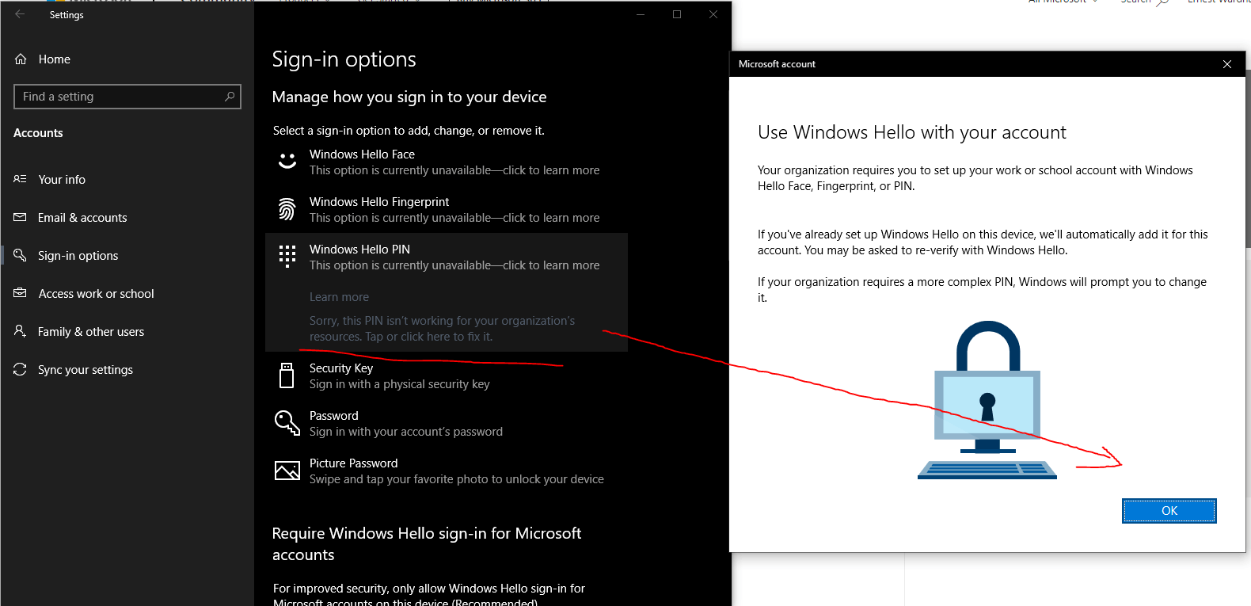Viewport: 1251px width, 606px height.
Task: Close the Microsoft account dialog
Action: pos(1227,64)
